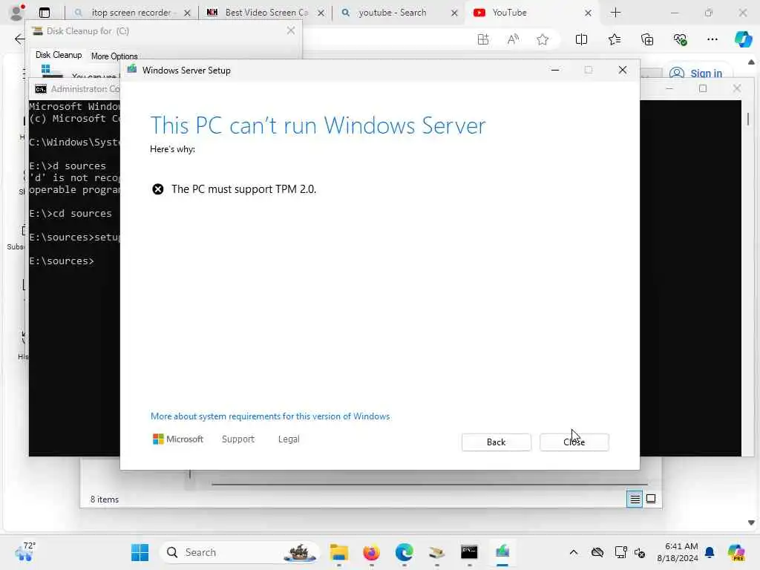Click the OneDrive cloud tray icon

(x=597, y=552)
